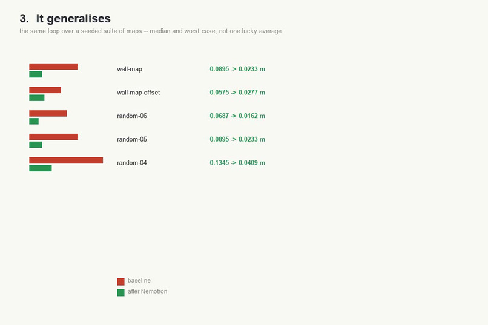Click value "0.0687 -> 0.0162 m"
Image resolution: width=488 pixels, height=325 pixels.
(237, 116)
